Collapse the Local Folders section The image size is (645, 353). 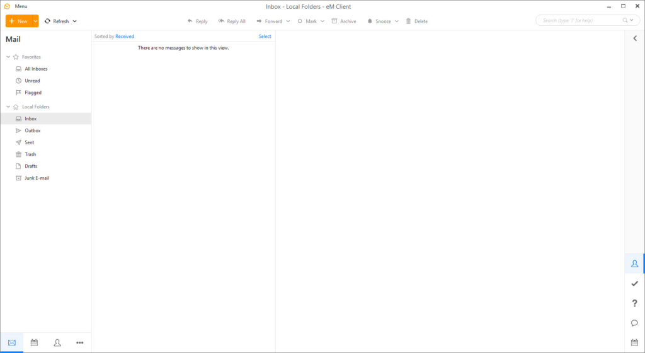coord(8,107)
